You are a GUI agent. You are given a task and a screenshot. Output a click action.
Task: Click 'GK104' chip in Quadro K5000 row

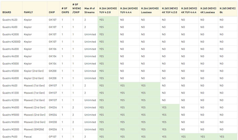(x=53, y=64)
